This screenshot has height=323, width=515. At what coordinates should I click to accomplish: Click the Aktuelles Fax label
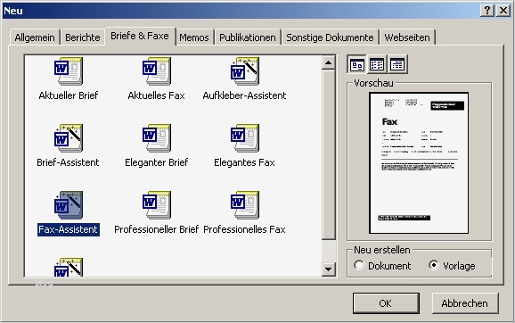(x=156, y=95)
